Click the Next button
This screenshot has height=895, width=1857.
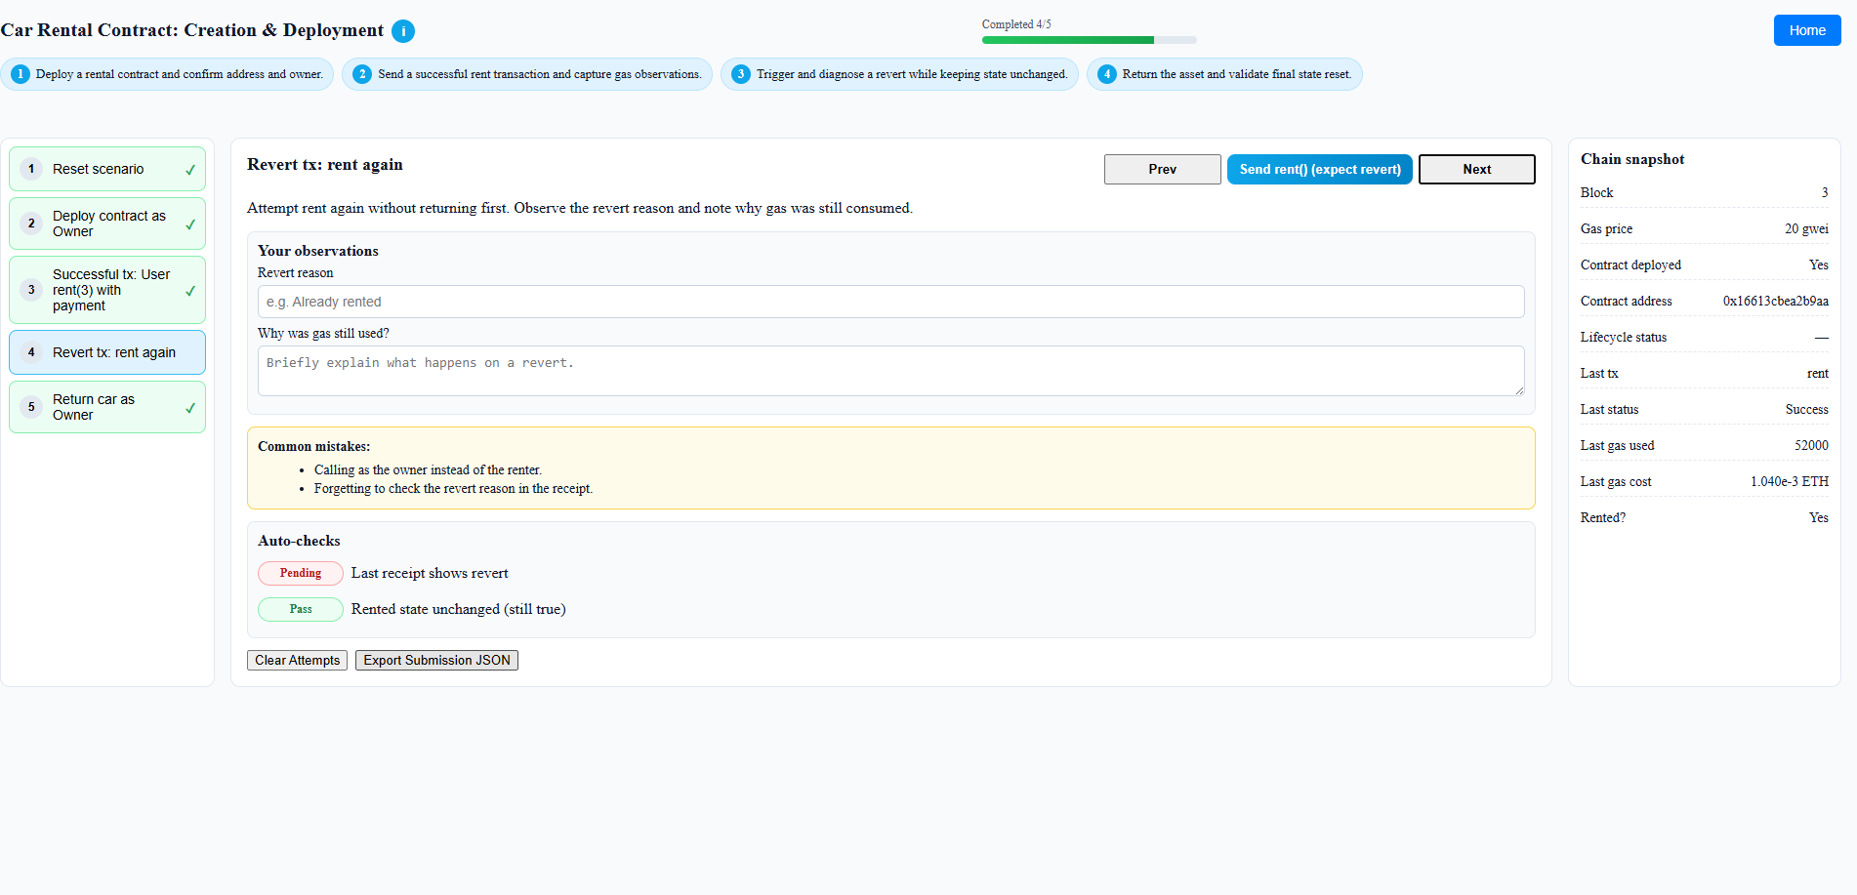[1476, 169]
